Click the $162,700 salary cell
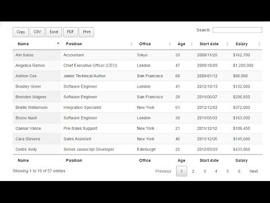 [x=246, y=55]
